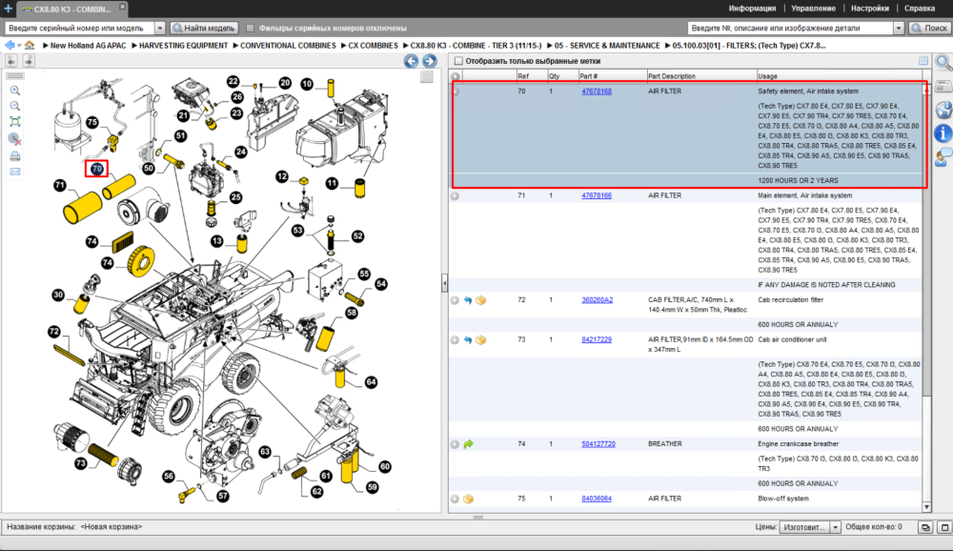Open the Управление menu
Screen dimensions: 953x551
pos(813,9)
